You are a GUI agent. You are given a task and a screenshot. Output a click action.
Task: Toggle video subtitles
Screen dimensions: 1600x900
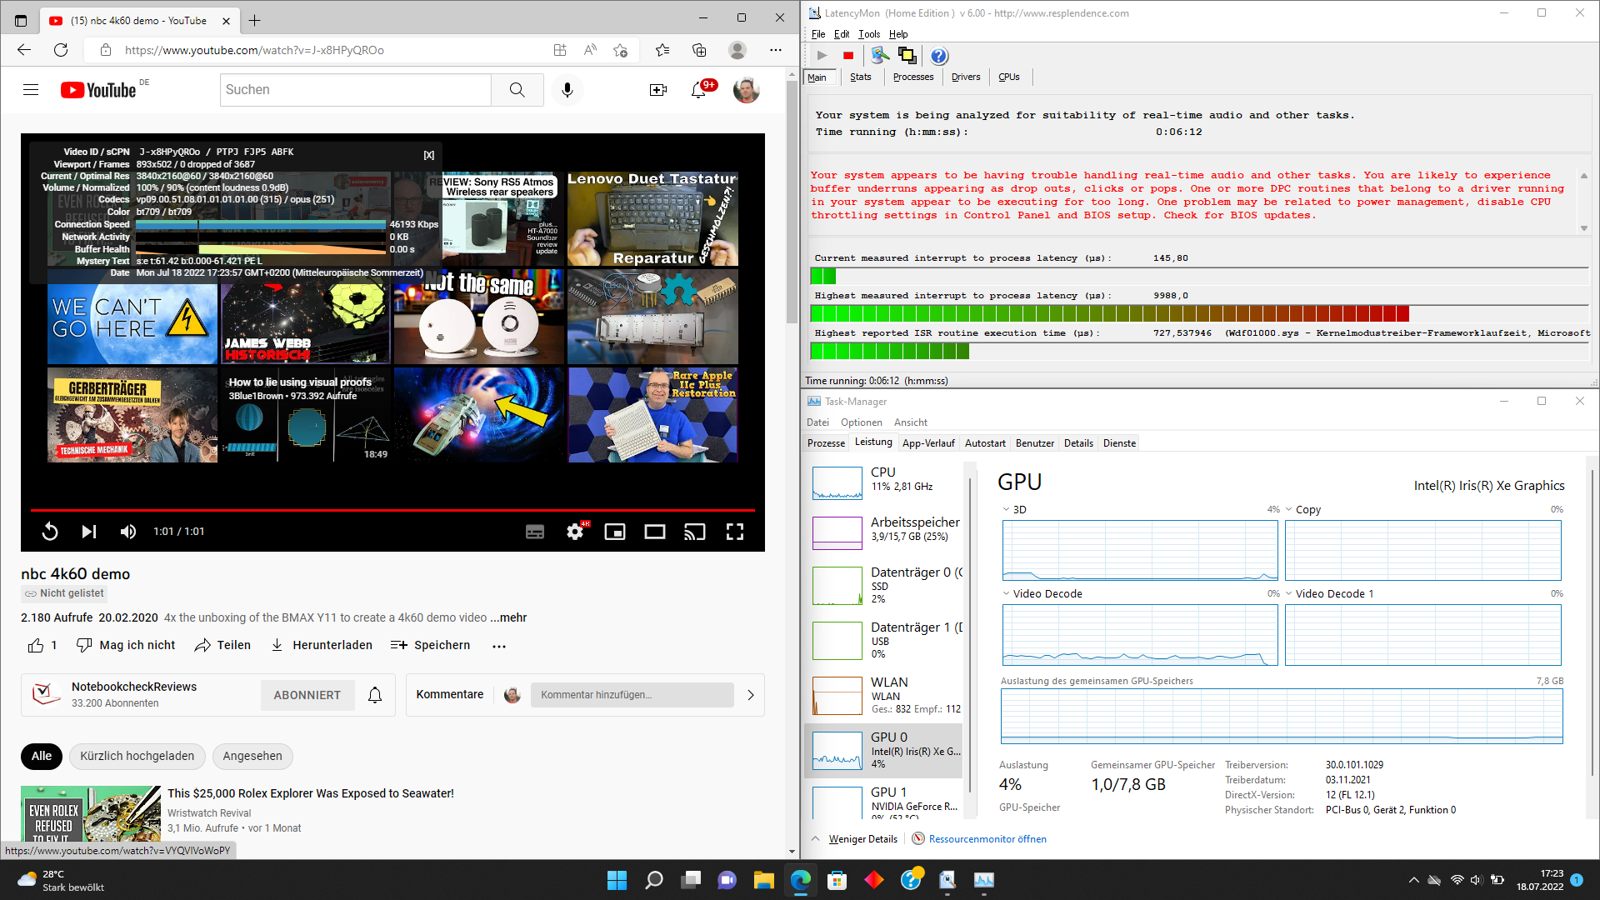coord(535,532)
